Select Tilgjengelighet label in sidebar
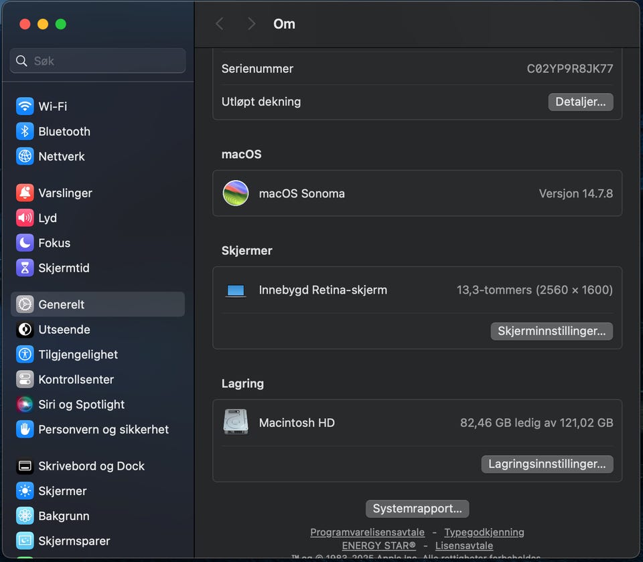The width and height of the screenshot is (643, 562). [78, 355]
